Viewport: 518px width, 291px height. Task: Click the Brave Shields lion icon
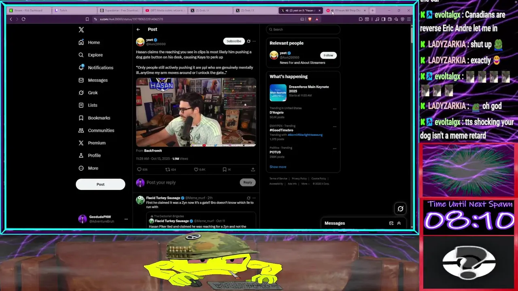pos(310,19)
